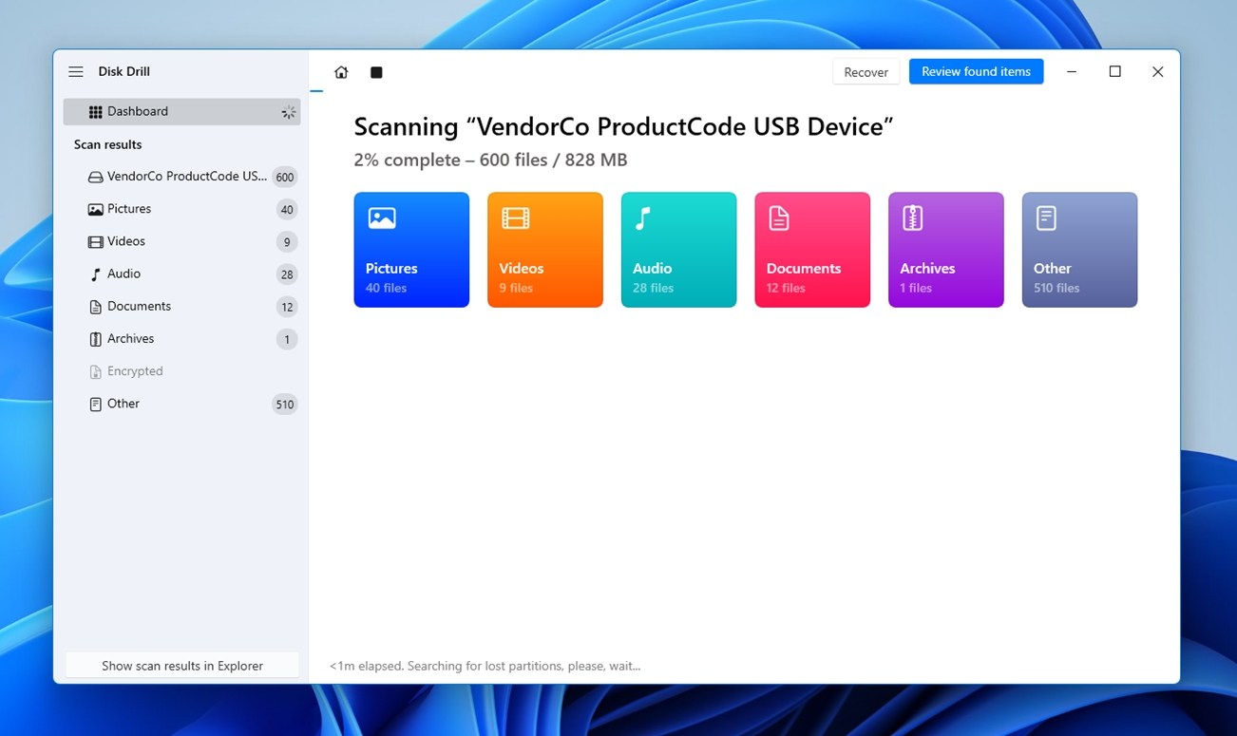
Task: Open the pink Documents tile
Action: pyautogui.click(x=812, y=250)
